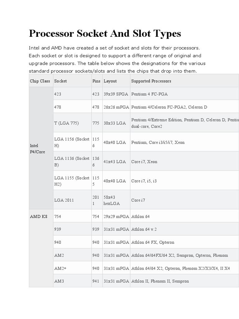The image size is (239, 319).
Task: Select the T (LGA 775) socket cell
Action: pyautogui.click(x=66, y=123)
